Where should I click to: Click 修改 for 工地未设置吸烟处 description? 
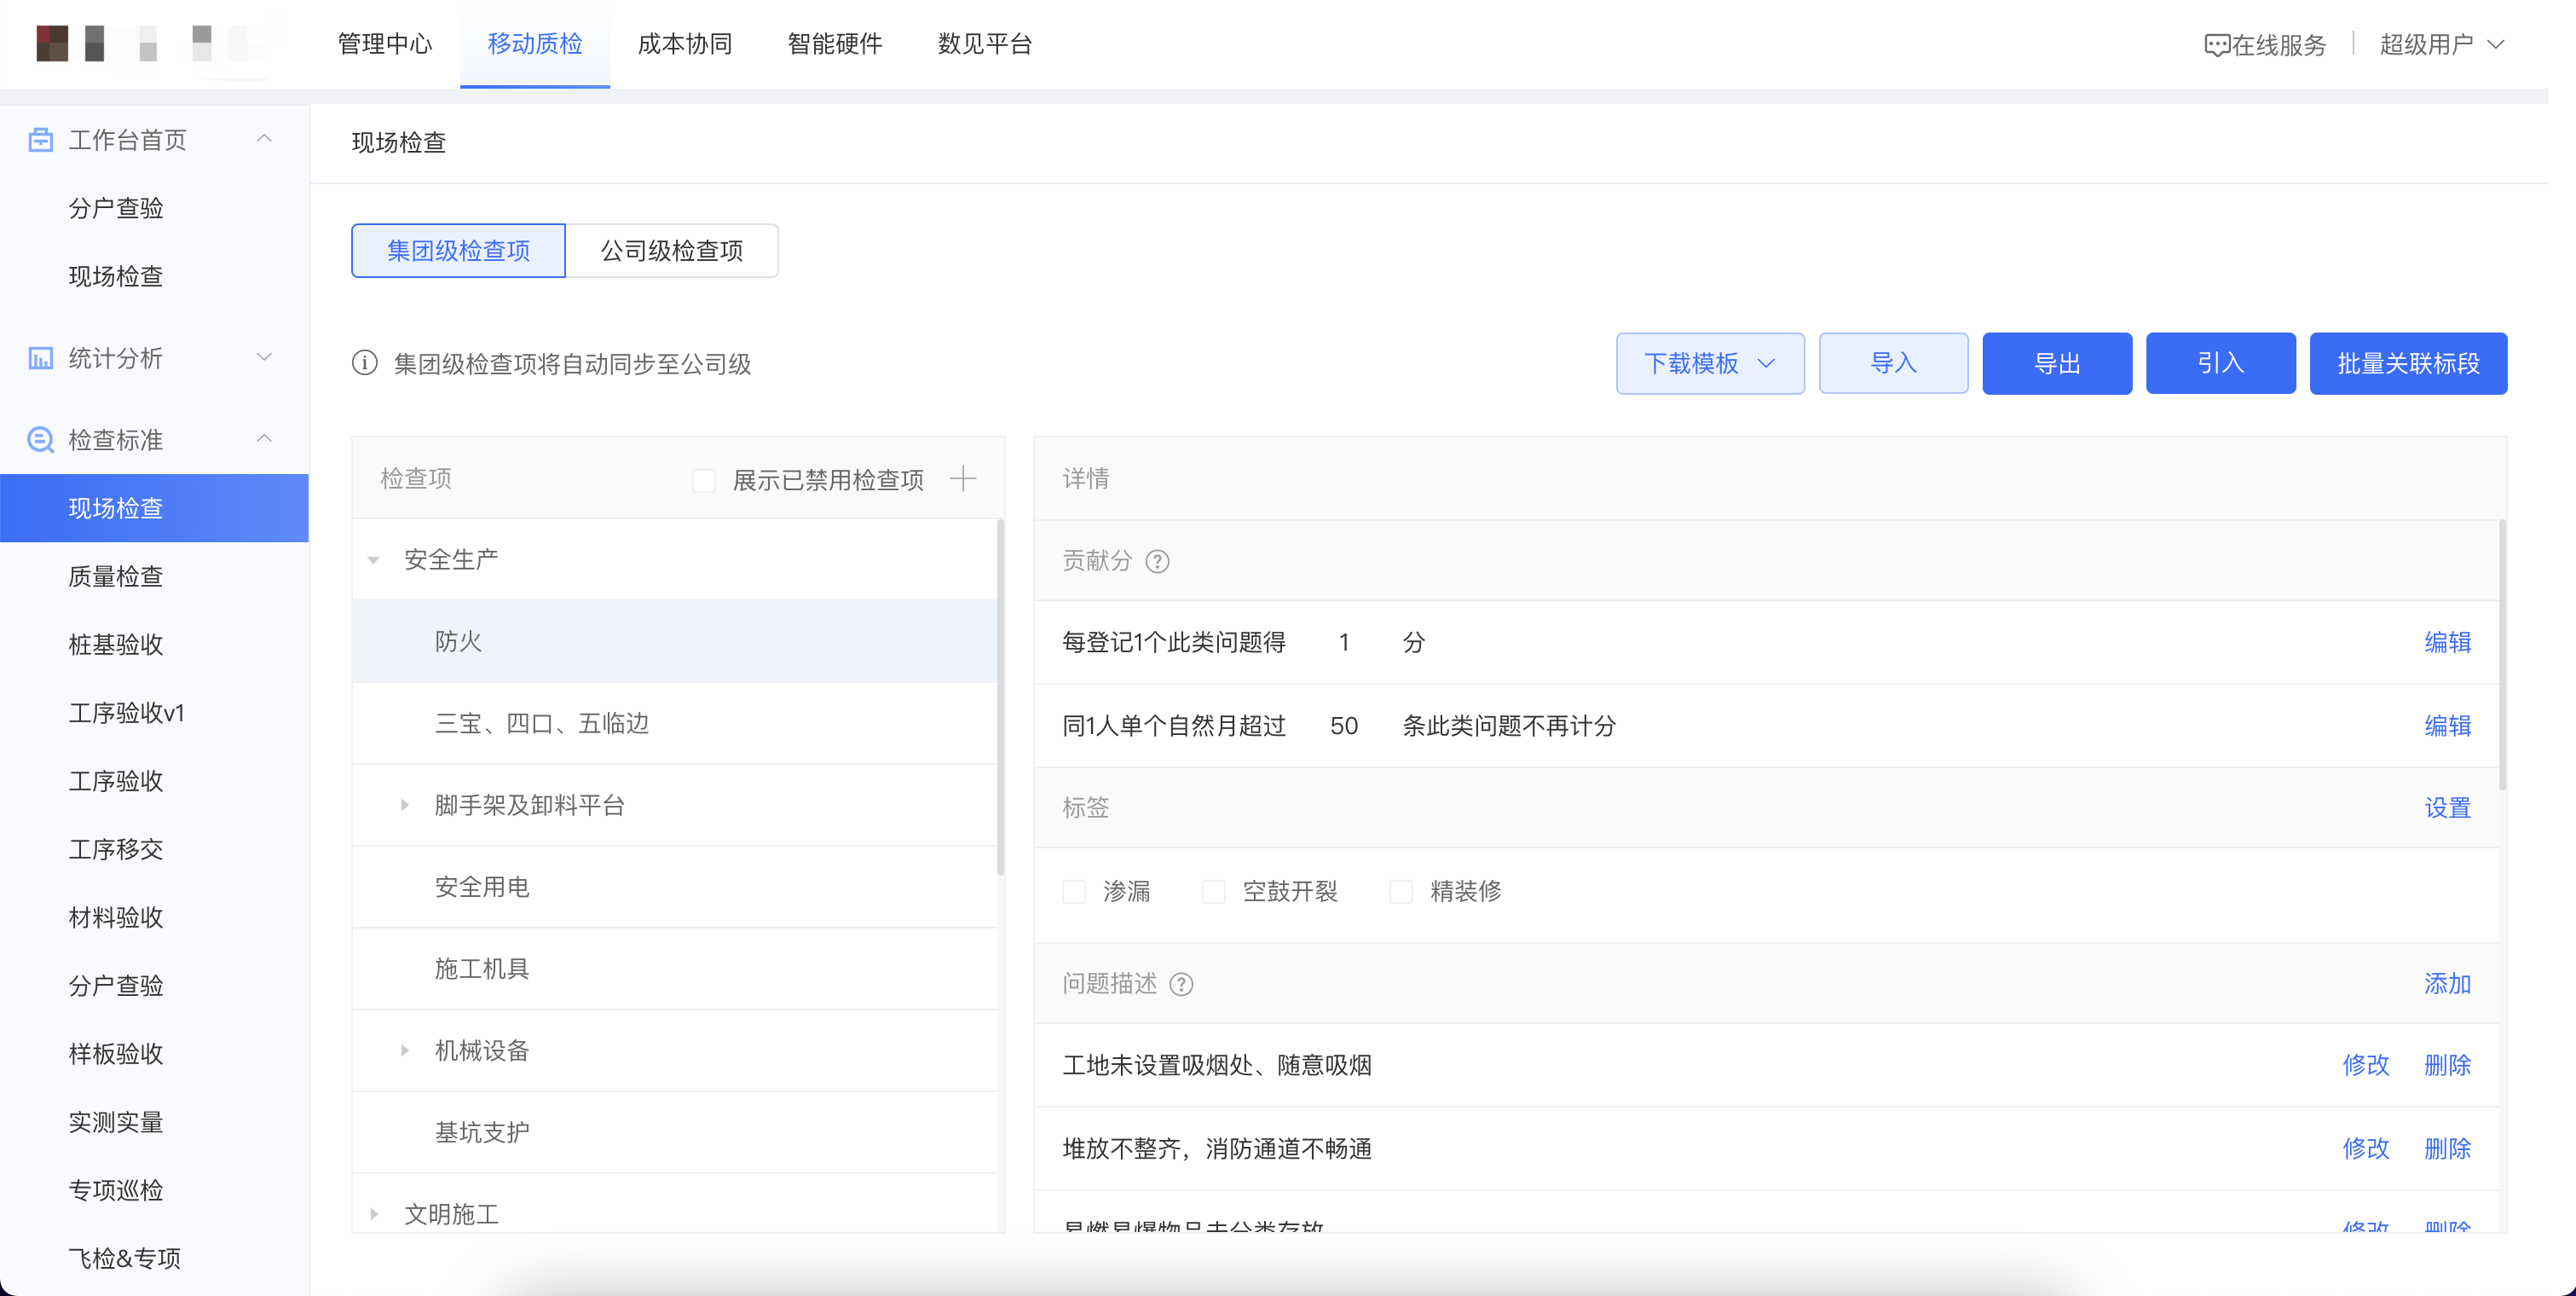[x=2365, y=1065]
